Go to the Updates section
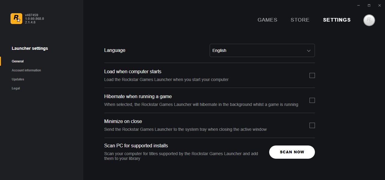 pyautogui.click(x=18, y=79)
